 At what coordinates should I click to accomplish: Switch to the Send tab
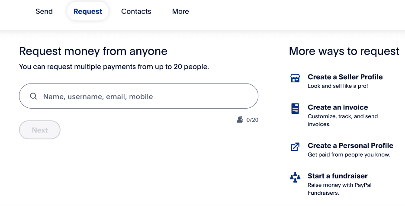click(x=44, y=11)
